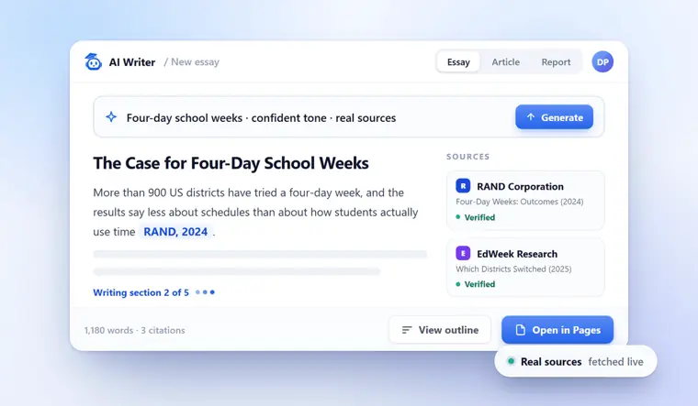Switch to the Essay tab

(x=458, y=61)
